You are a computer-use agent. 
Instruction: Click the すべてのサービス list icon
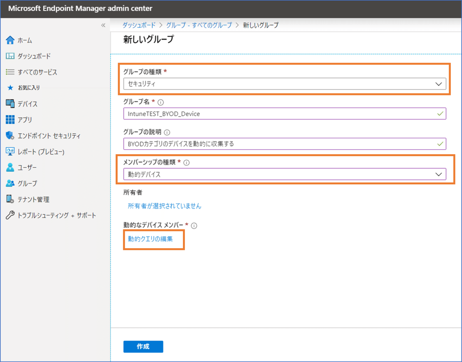(x=10, y=72)
